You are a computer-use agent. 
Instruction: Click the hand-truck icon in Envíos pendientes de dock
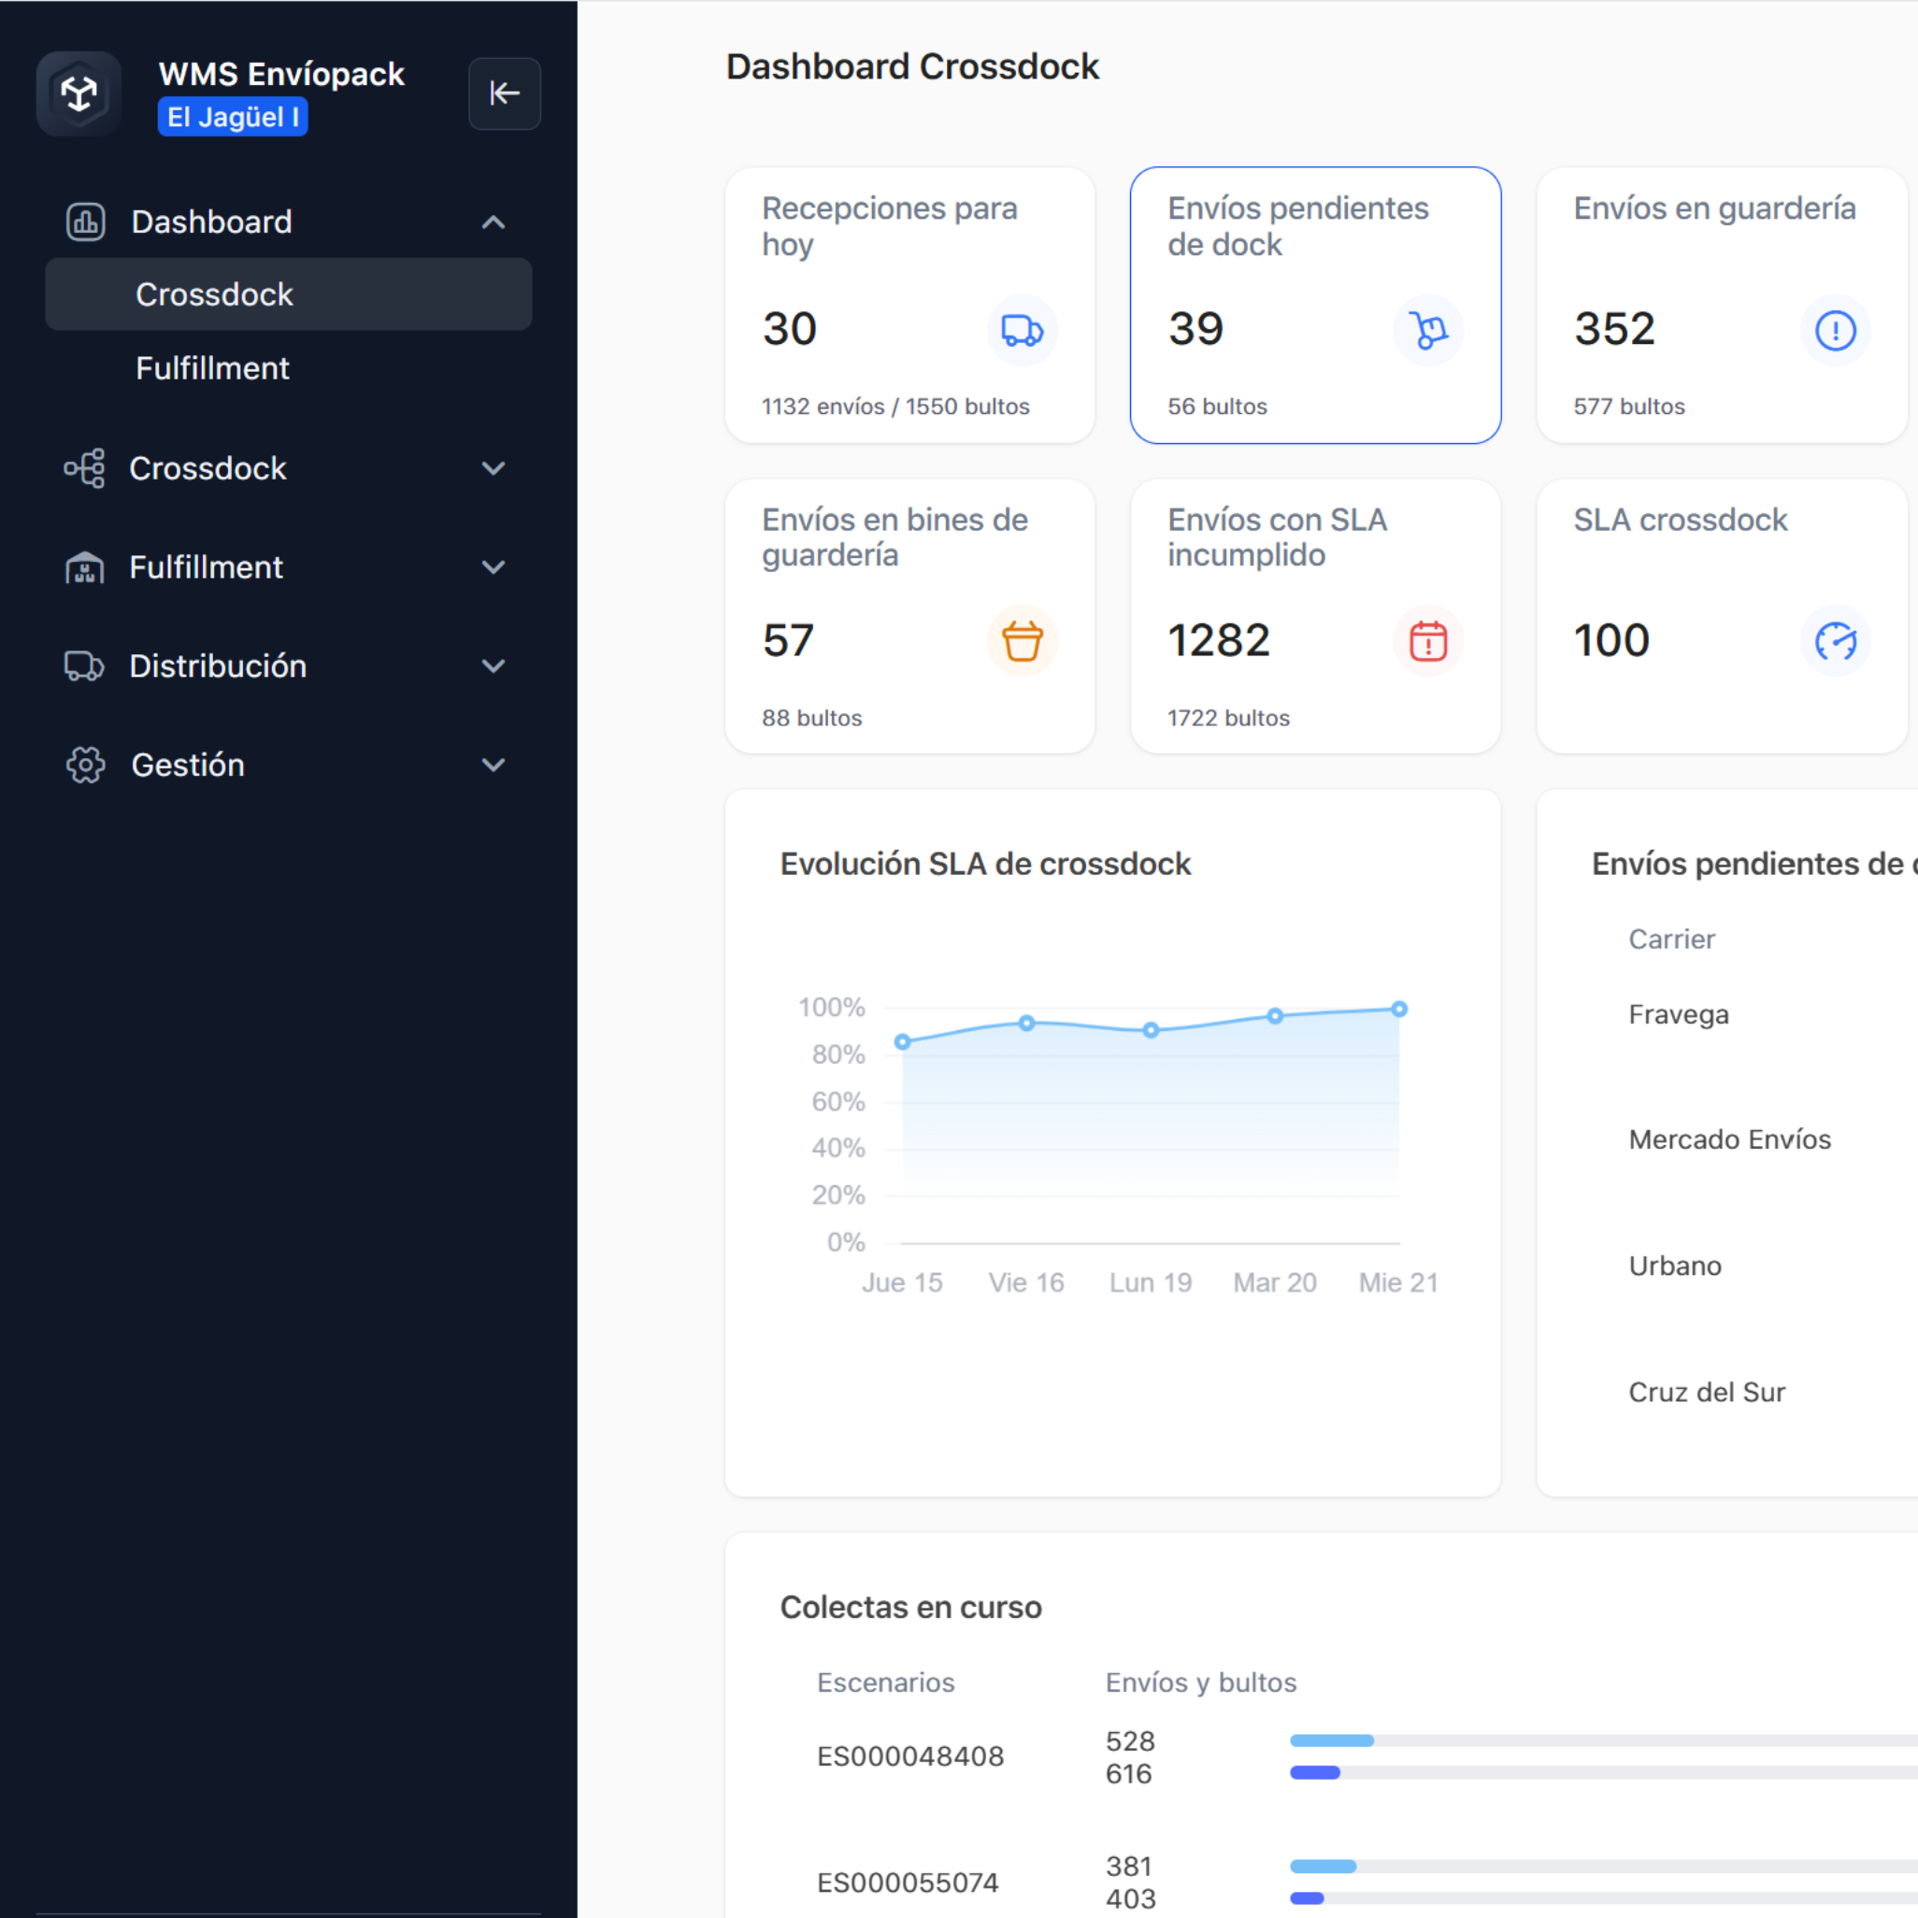(1427, 330)
